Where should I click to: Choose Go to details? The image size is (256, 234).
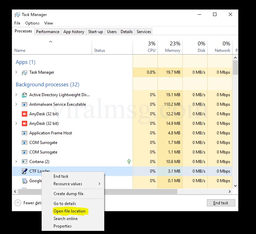(x=65, y=204)
